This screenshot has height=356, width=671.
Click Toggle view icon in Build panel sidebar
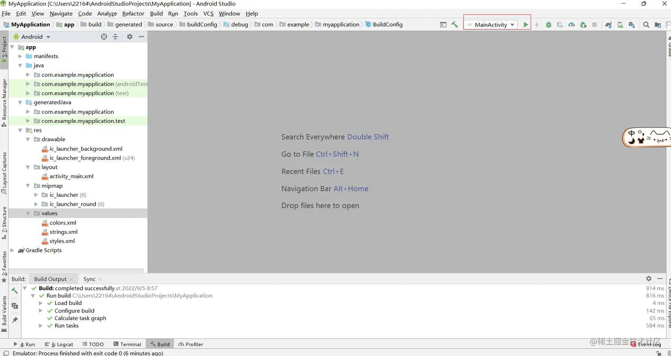(x=15, y=306)
